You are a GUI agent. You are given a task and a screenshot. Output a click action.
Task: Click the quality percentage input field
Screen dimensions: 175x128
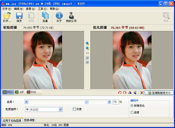click(x=115, y=102)
